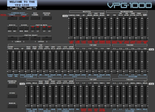155x112 pixels.
Task: Click the PWM LFO SEL slider
Action: [x=133, y=28]
